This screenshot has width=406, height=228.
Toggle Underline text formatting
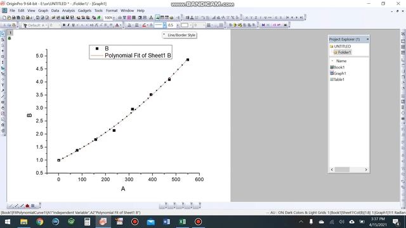[x=74, y=25]
